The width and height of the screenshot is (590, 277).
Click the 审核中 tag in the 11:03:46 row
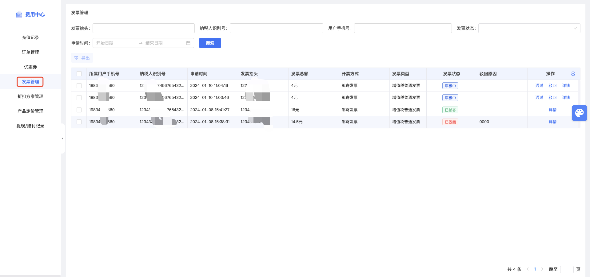point(450,98)
